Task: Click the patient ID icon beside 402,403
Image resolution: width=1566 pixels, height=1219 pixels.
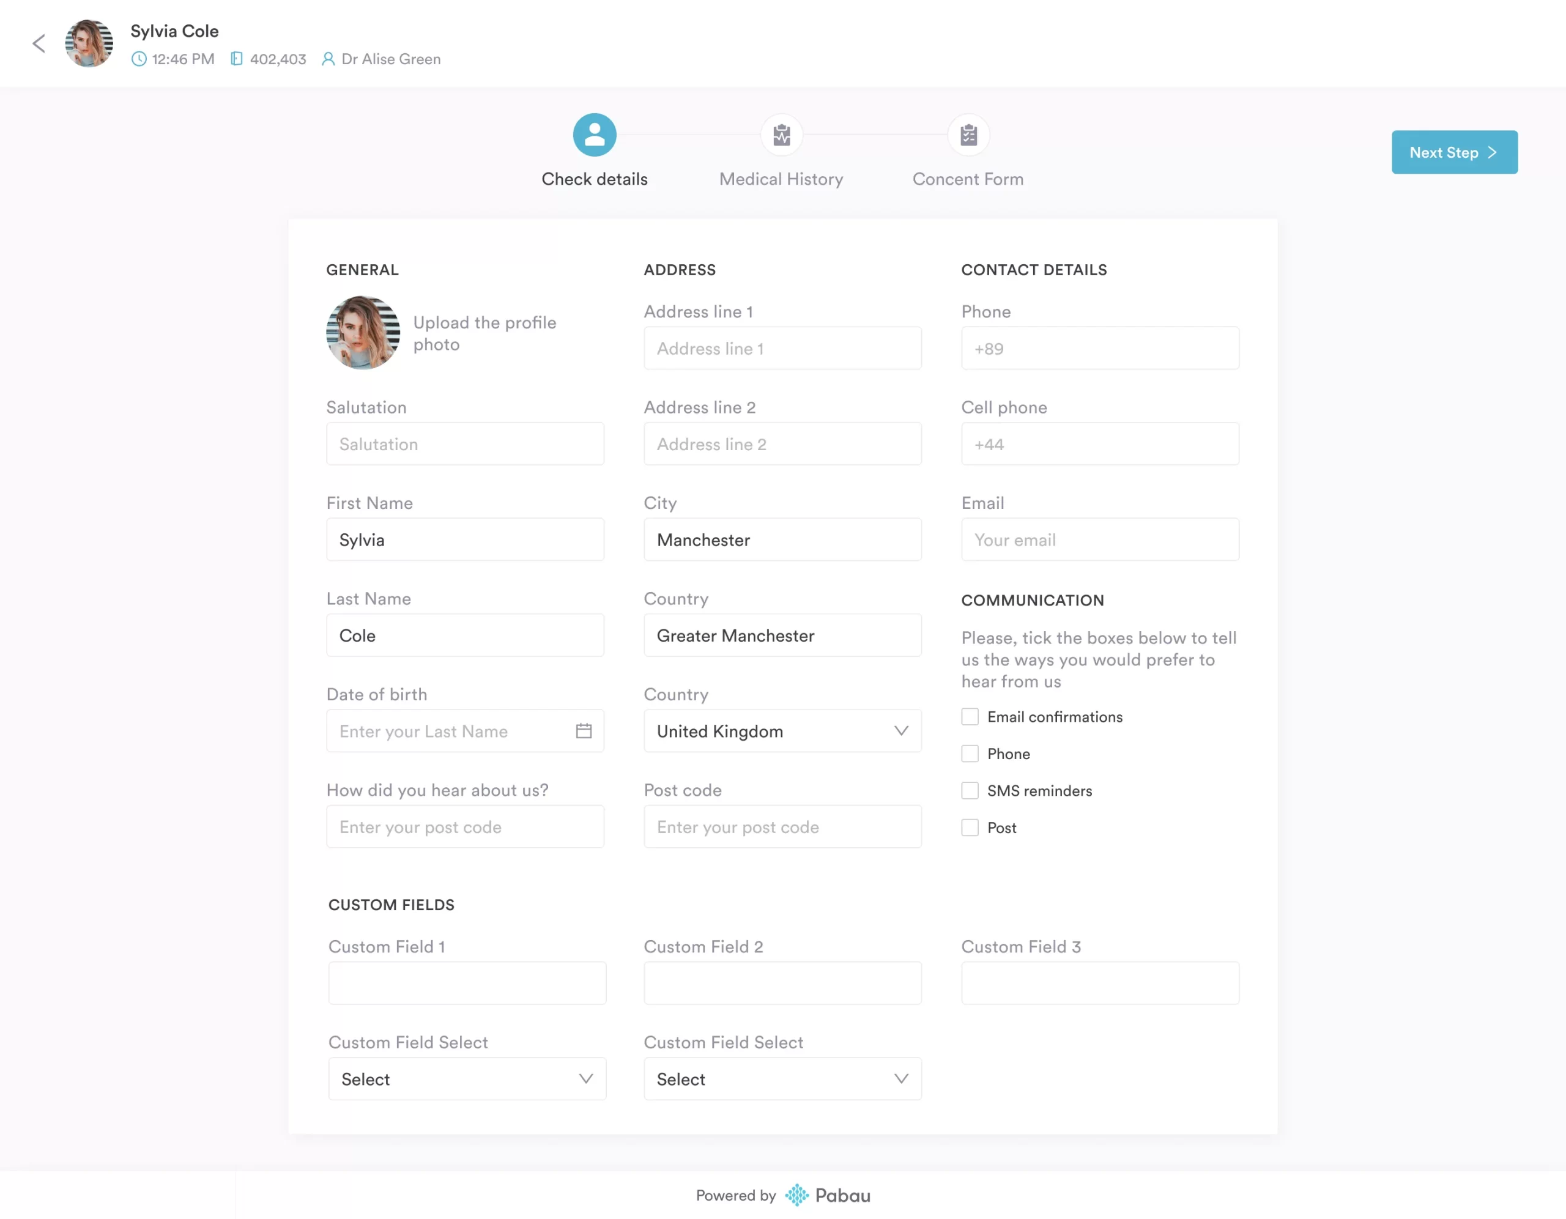Action: (x=238, y=59)
